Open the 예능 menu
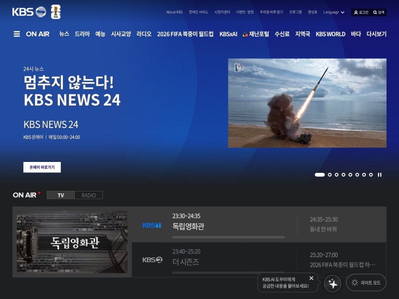 tap(100, 34)
